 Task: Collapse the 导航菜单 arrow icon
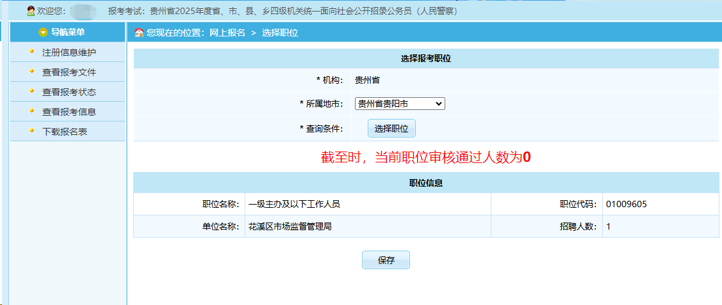(x=44, y=33)
